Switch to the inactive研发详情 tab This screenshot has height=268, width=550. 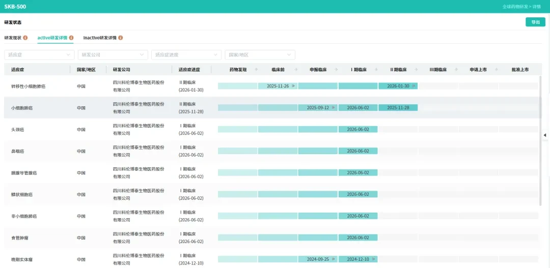100,38
